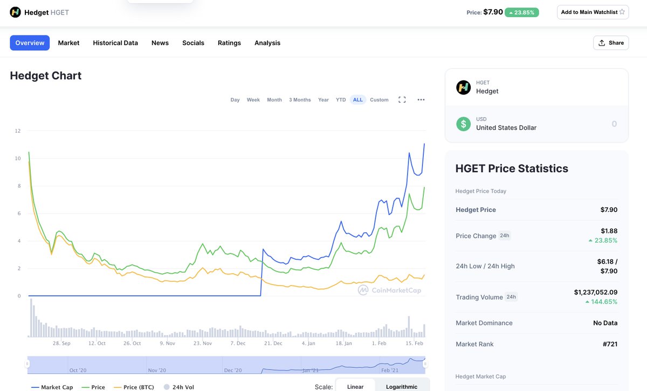Click right handle of chart range slider
The image size is (647, 391).
426,365
